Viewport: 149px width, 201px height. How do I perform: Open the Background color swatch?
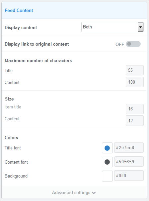point(107,176)
